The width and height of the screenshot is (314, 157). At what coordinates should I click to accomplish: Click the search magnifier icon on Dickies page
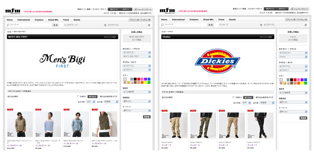163,25
